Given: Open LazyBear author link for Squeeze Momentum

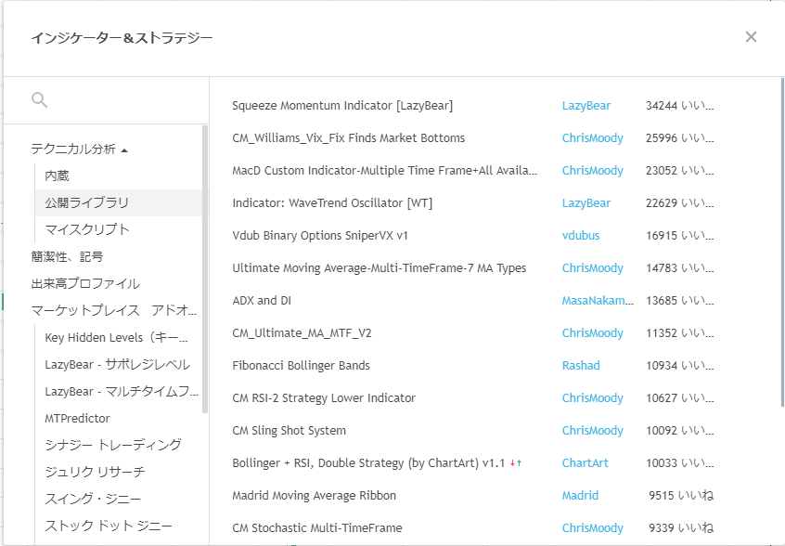Looking at the screenshot, I should [x=586, y=106].
